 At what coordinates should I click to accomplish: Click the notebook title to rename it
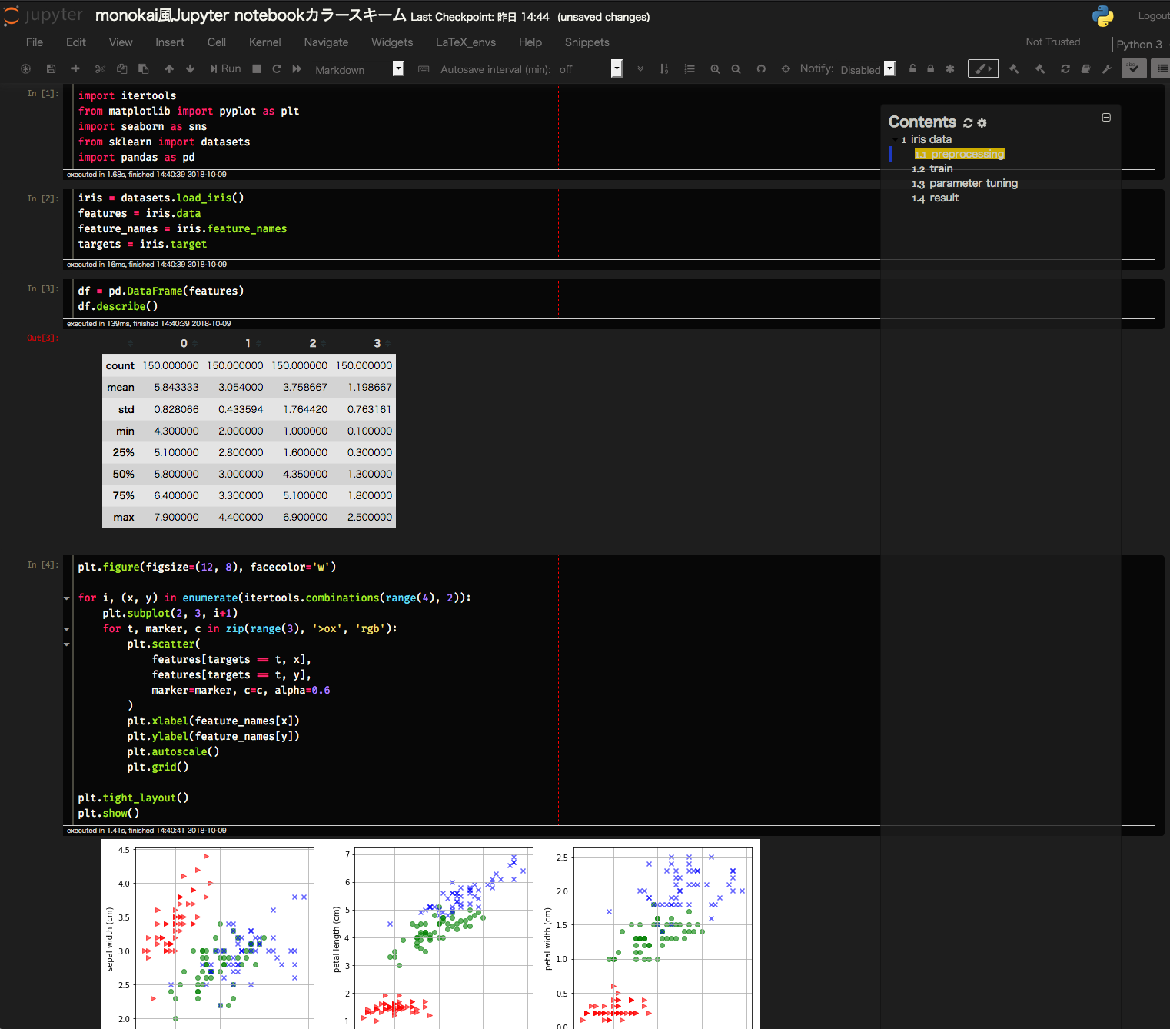pos(250,16)
